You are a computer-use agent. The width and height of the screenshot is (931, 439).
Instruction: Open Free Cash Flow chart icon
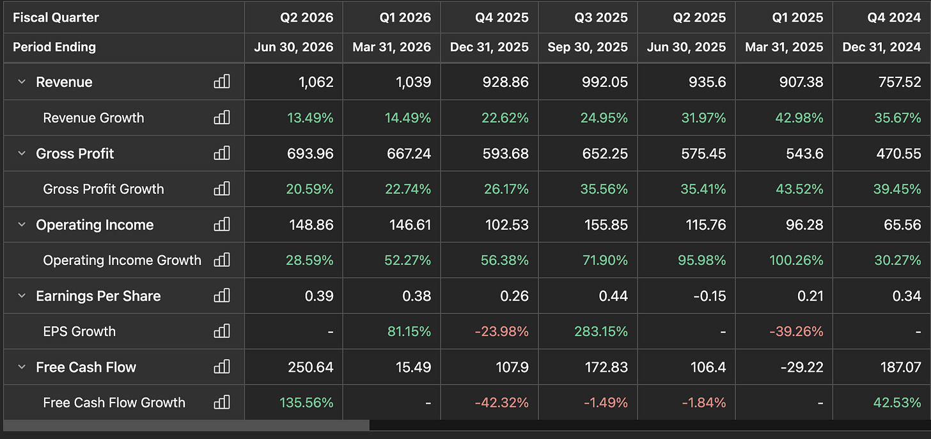click(222, 367)
